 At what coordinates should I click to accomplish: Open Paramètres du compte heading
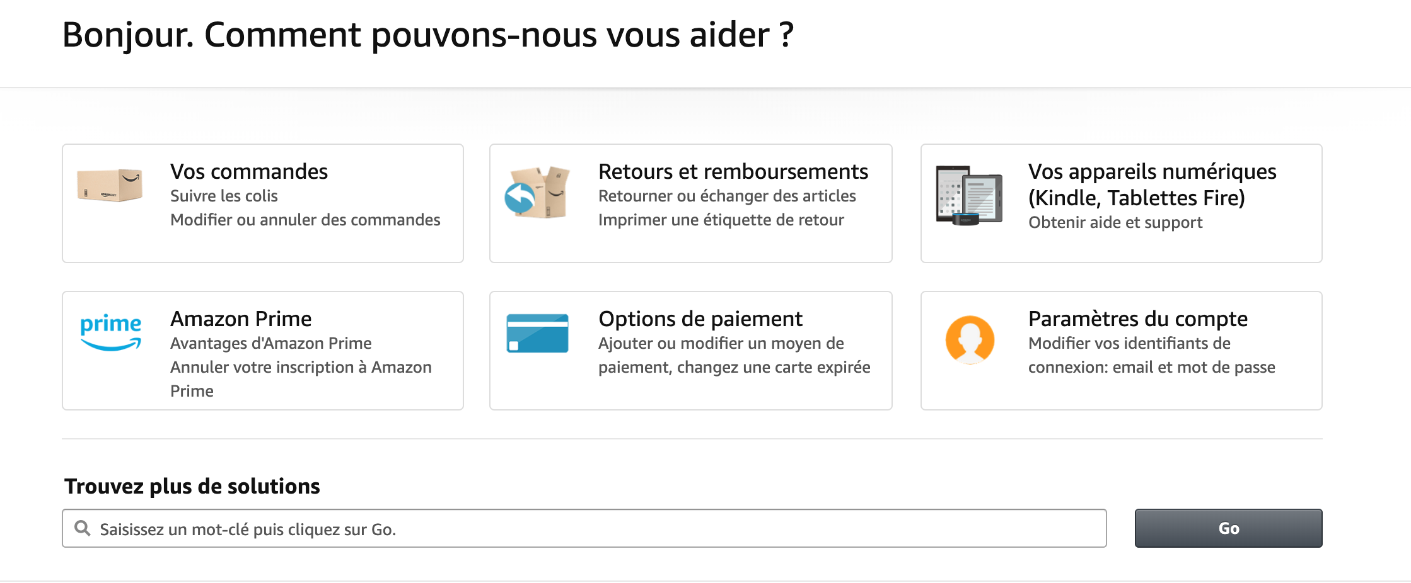[1138, 319]
